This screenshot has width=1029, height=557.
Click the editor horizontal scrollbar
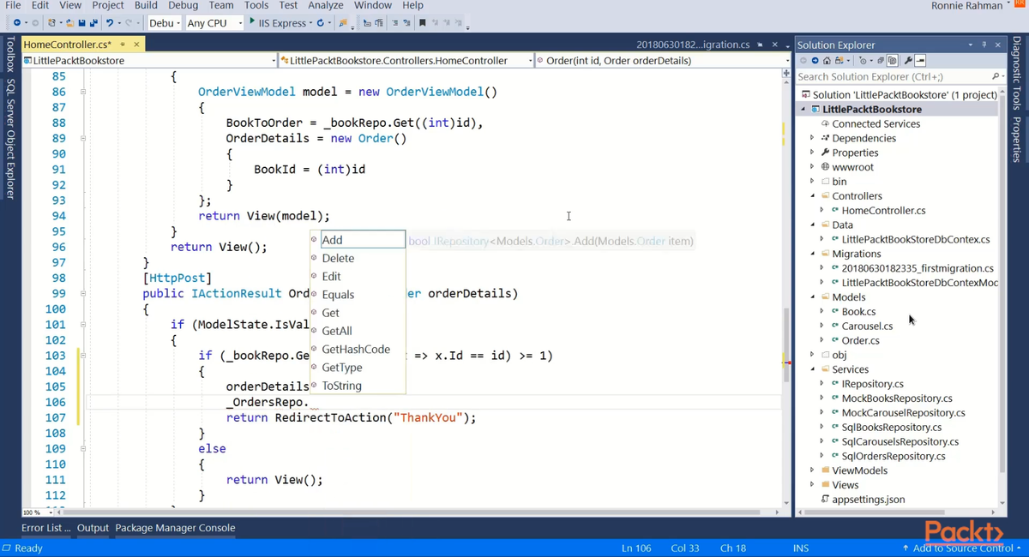[412, 512]
